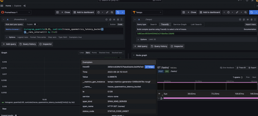Set graph style to Points
The width and height of the screenshot is (258, 116).
[94, 53]
